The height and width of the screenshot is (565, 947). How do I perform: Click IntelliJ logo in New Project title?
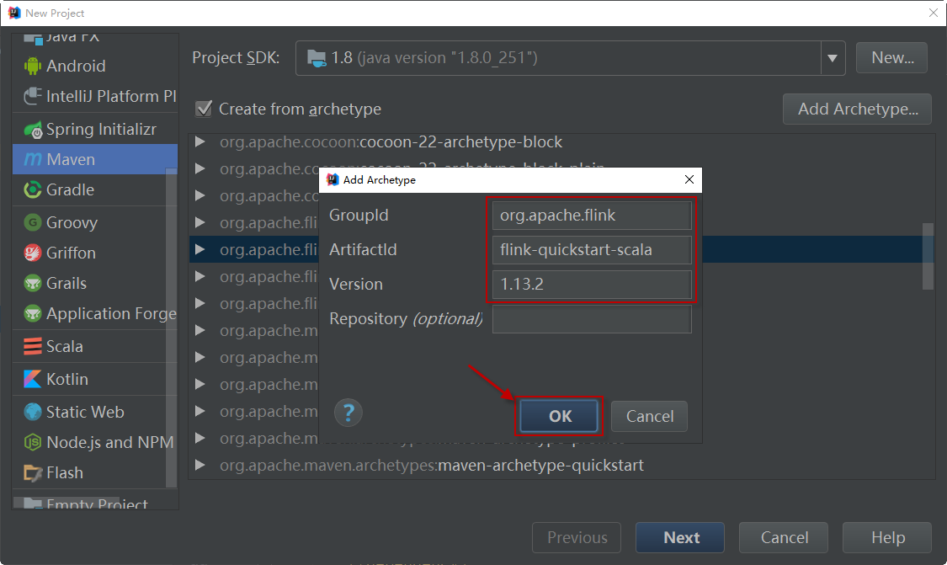click(14, 13)
